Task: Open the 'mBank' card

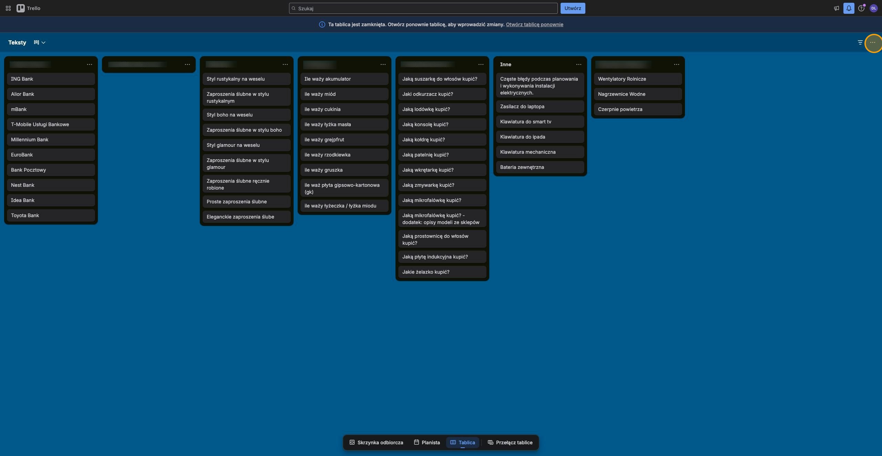Action: tap(51, 109)
